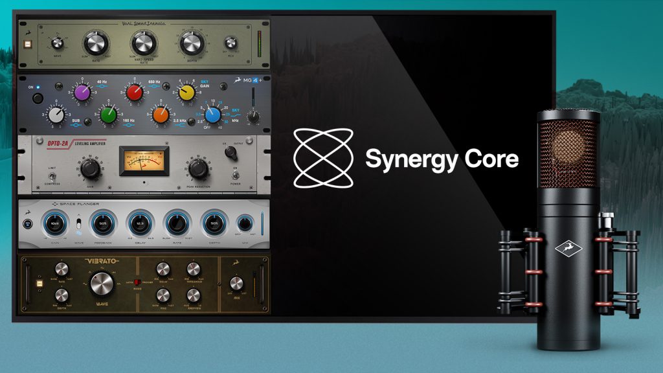Click the MG4+ logo on the equalizer
Viewport: 663px width, 373px height.
(x=248, y=80)
